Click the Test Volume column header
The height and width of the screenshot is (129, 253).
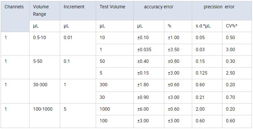(115, 11)
